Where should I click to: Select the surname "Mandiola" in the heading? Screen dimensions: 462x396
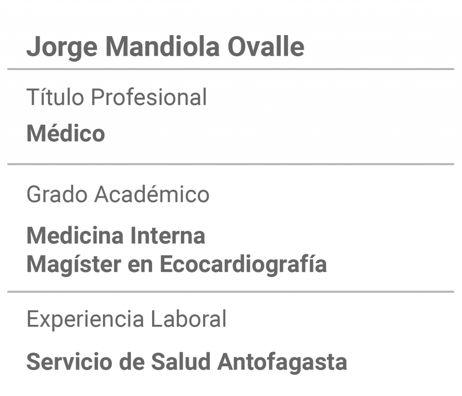click(x=162, y=46)
